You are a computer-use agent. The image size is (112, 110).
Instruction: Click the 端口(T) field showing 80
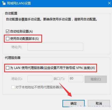click(x=76, y=79)
